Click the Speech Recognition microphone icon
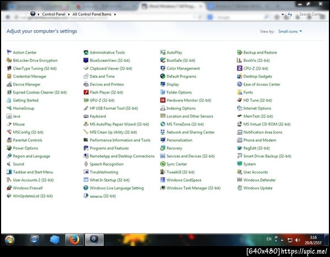 click(x=86, y=164)
